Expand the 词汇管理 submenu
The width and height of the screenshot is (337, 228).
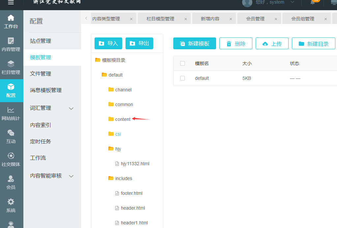(x=71, y=108)
